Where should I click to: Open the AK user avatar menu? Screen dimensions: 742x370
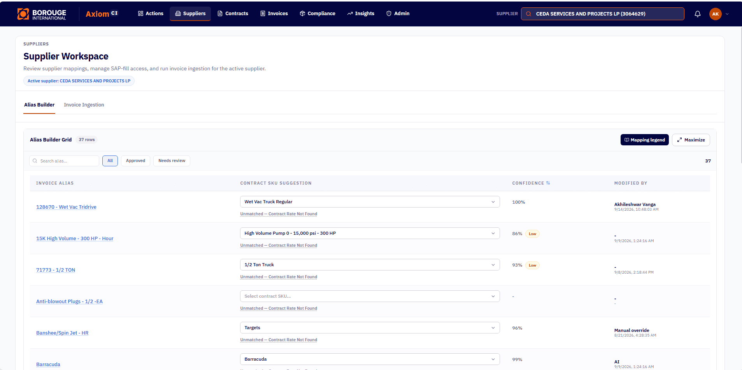[715, 14]
